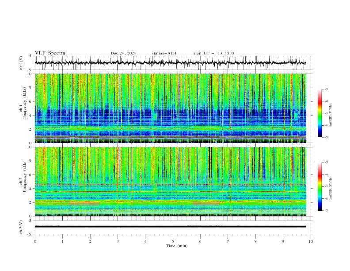This screenshot has height=271, width=350.
Task: Click the "VLF Spectra" plot title
Action: pyautogui.click(x=50, y=53)
